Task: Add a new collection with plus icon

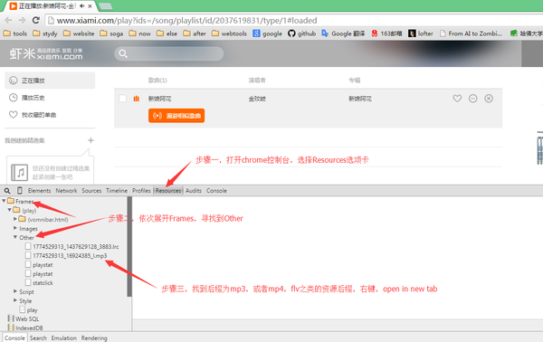Action: click(90, 140)
